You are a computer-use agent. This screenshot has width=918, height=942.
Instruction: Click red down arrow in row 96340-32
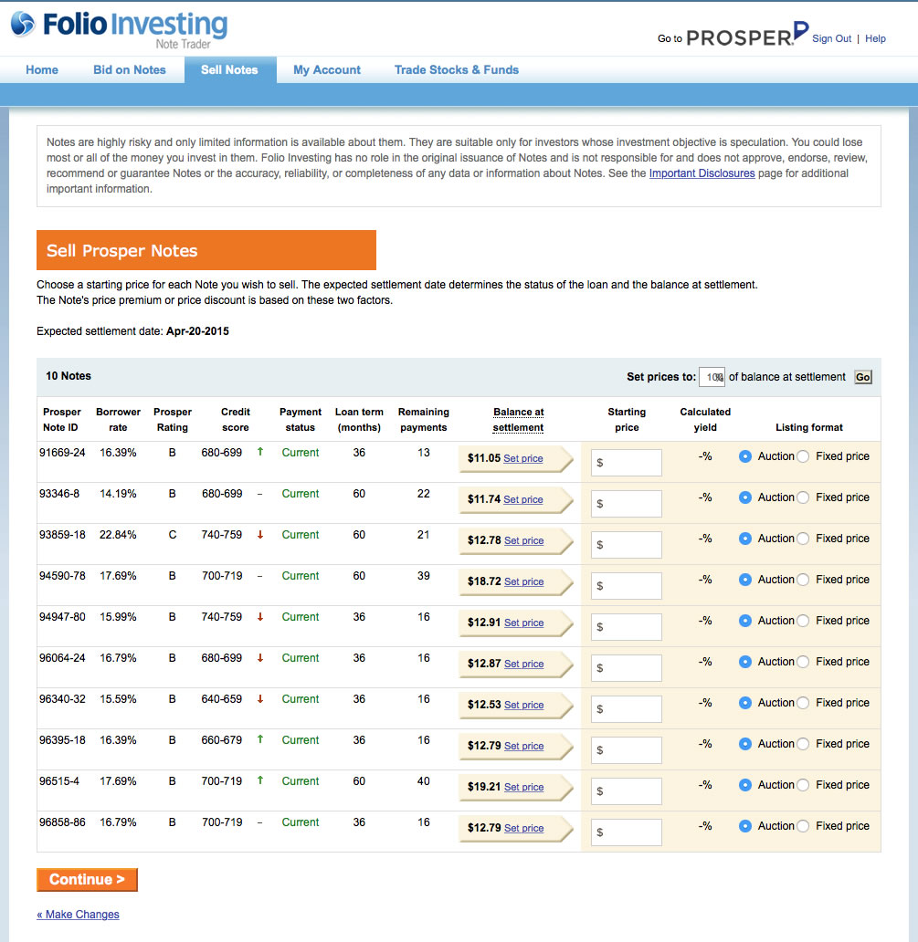[x=260, y=698]
